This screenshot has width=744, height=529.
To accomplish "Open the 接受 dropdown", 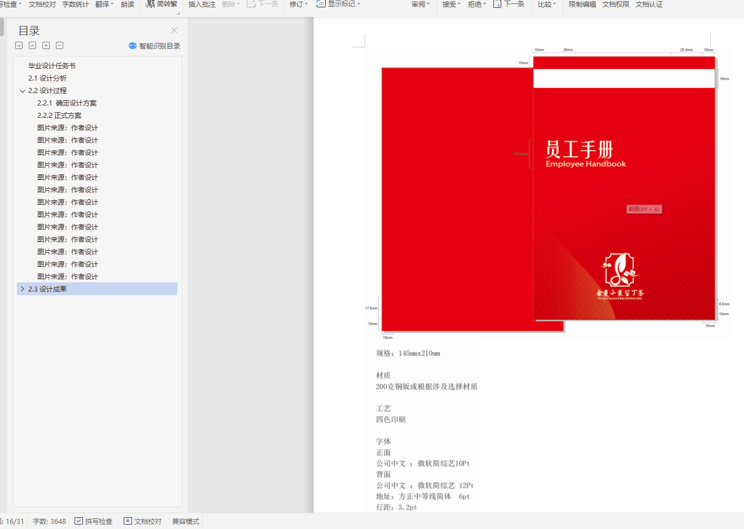I will 451,4.
